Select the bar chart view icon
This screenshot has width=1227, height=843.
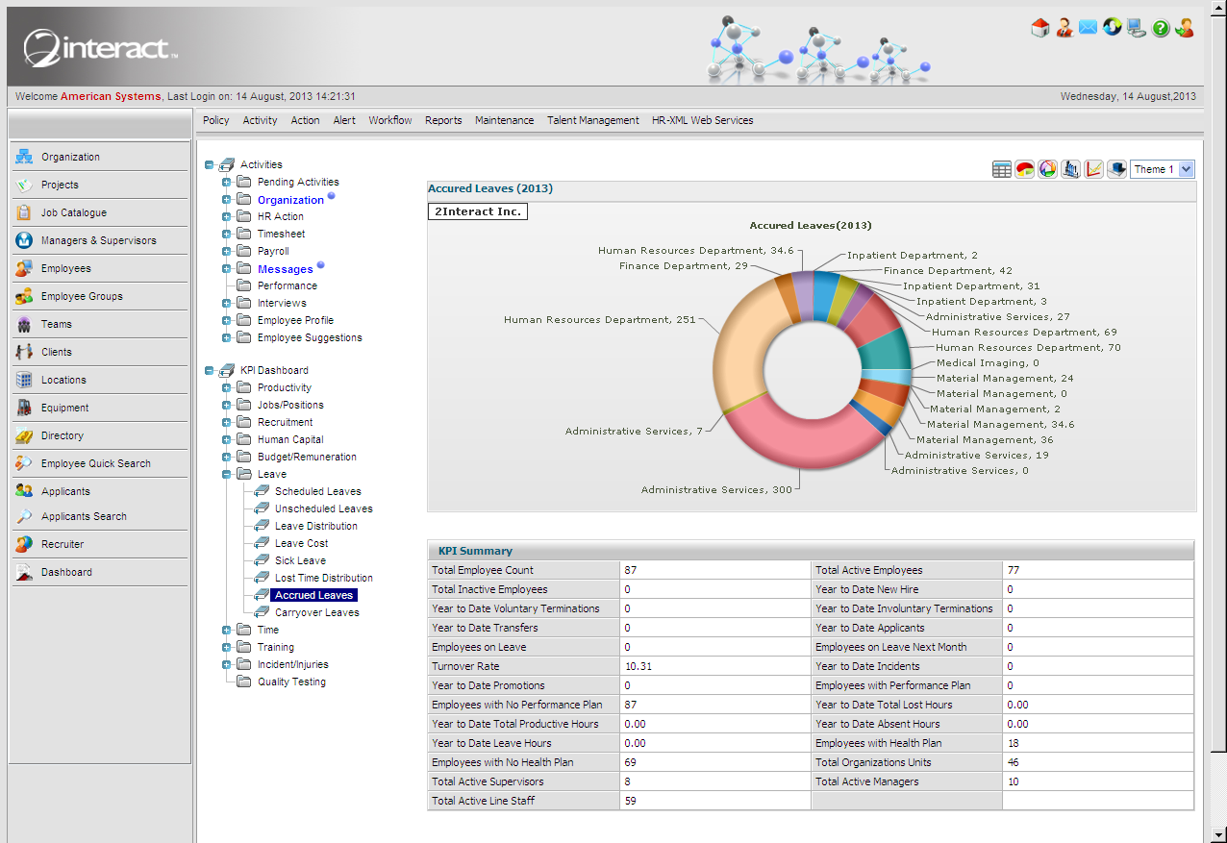1071,169
